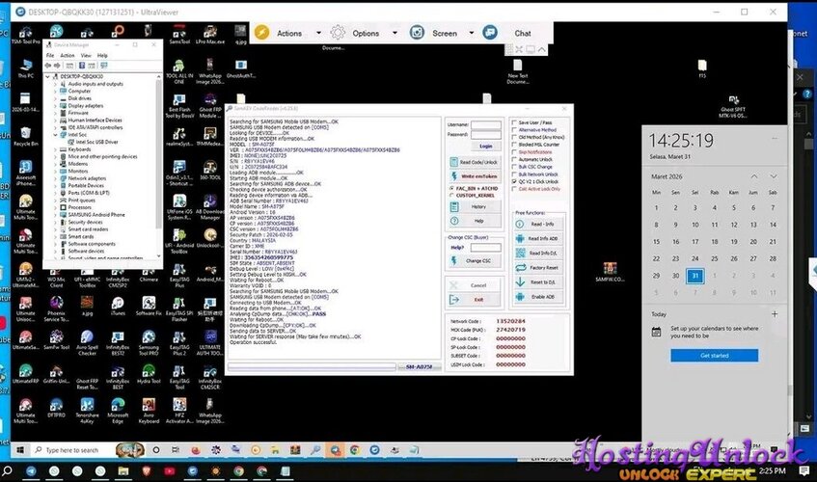Open the Actions dropdown arrow
This screenshot has width=817, height=482.
tap(319, 33)
